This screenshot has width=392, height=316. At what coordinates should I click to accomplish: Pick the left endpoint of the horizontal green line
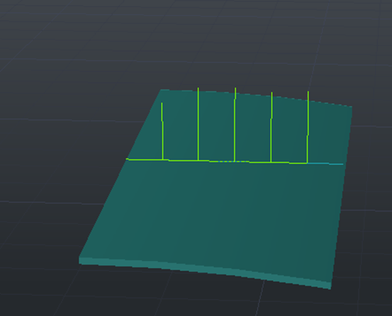[x=127, y=159]
